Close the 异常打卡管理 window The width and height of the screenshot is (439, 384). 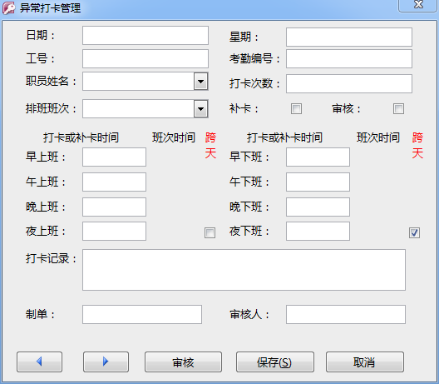click(418, 5)
